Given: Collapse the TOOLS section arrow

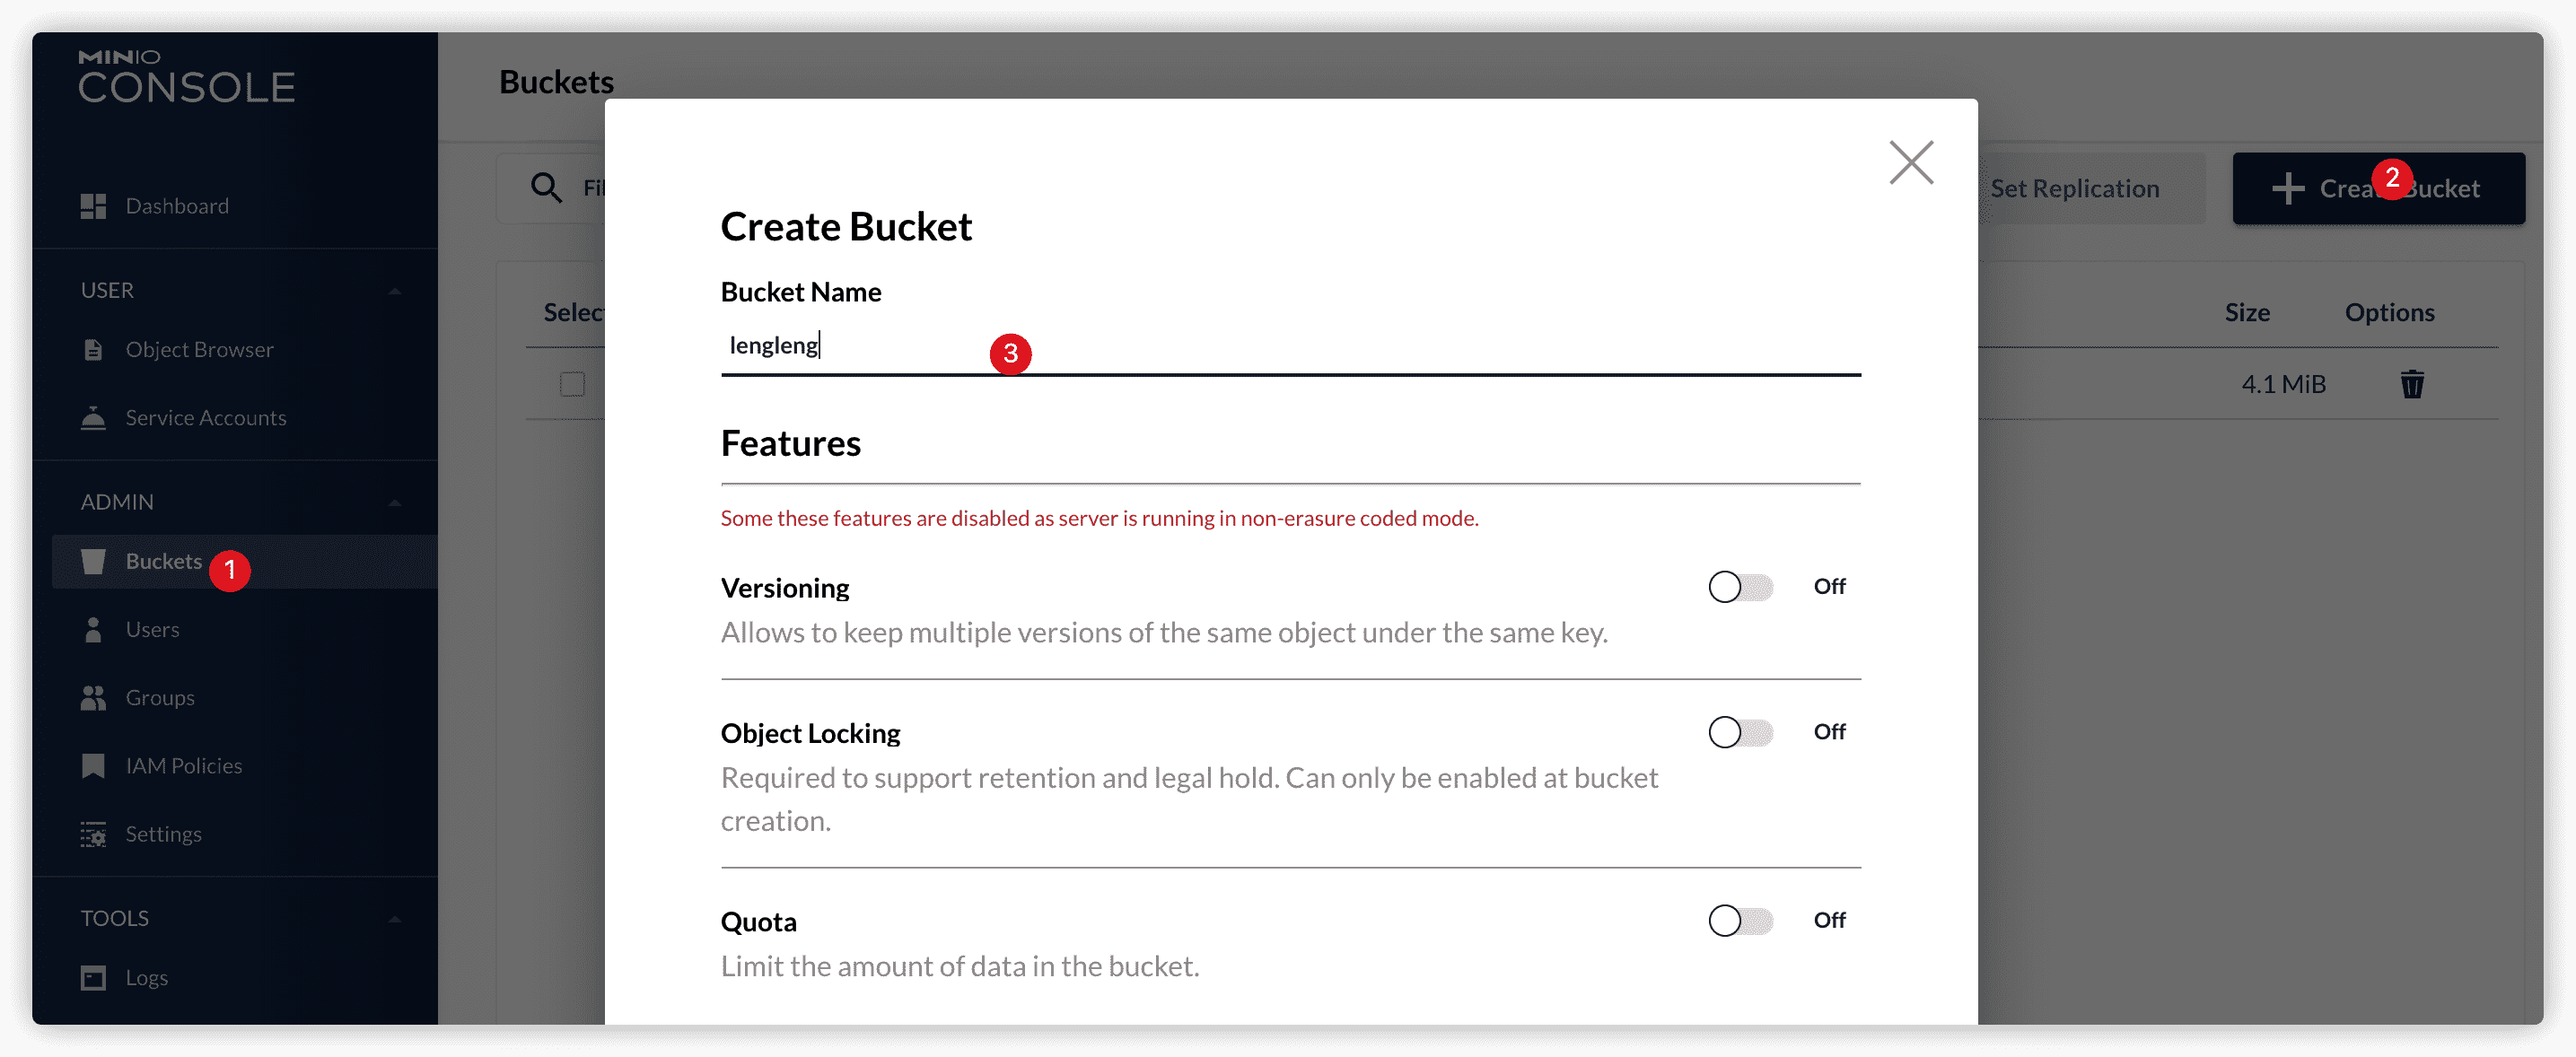Looking at the screenshot, I should pyautogui.click(x=395, y=919).
